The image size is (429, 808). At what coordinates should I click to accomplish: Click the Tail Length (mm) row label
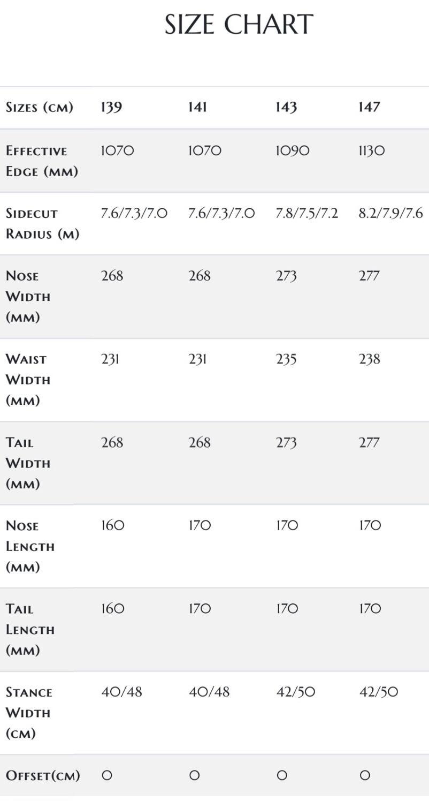[x=30, y=630]
